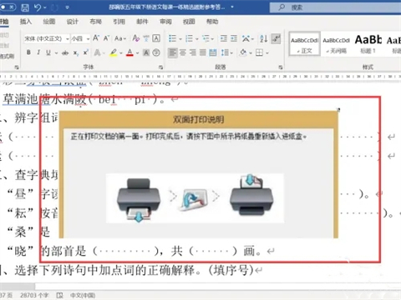
Task: Toggle superscript formatting
Action: click(x=86, y=52)
